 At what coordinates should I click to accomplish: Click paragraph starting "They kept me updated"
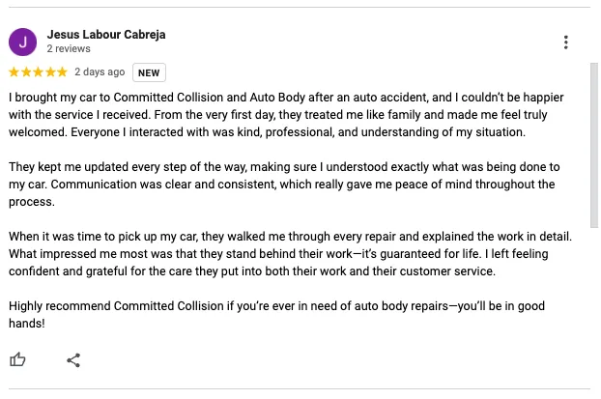[284, 185]
